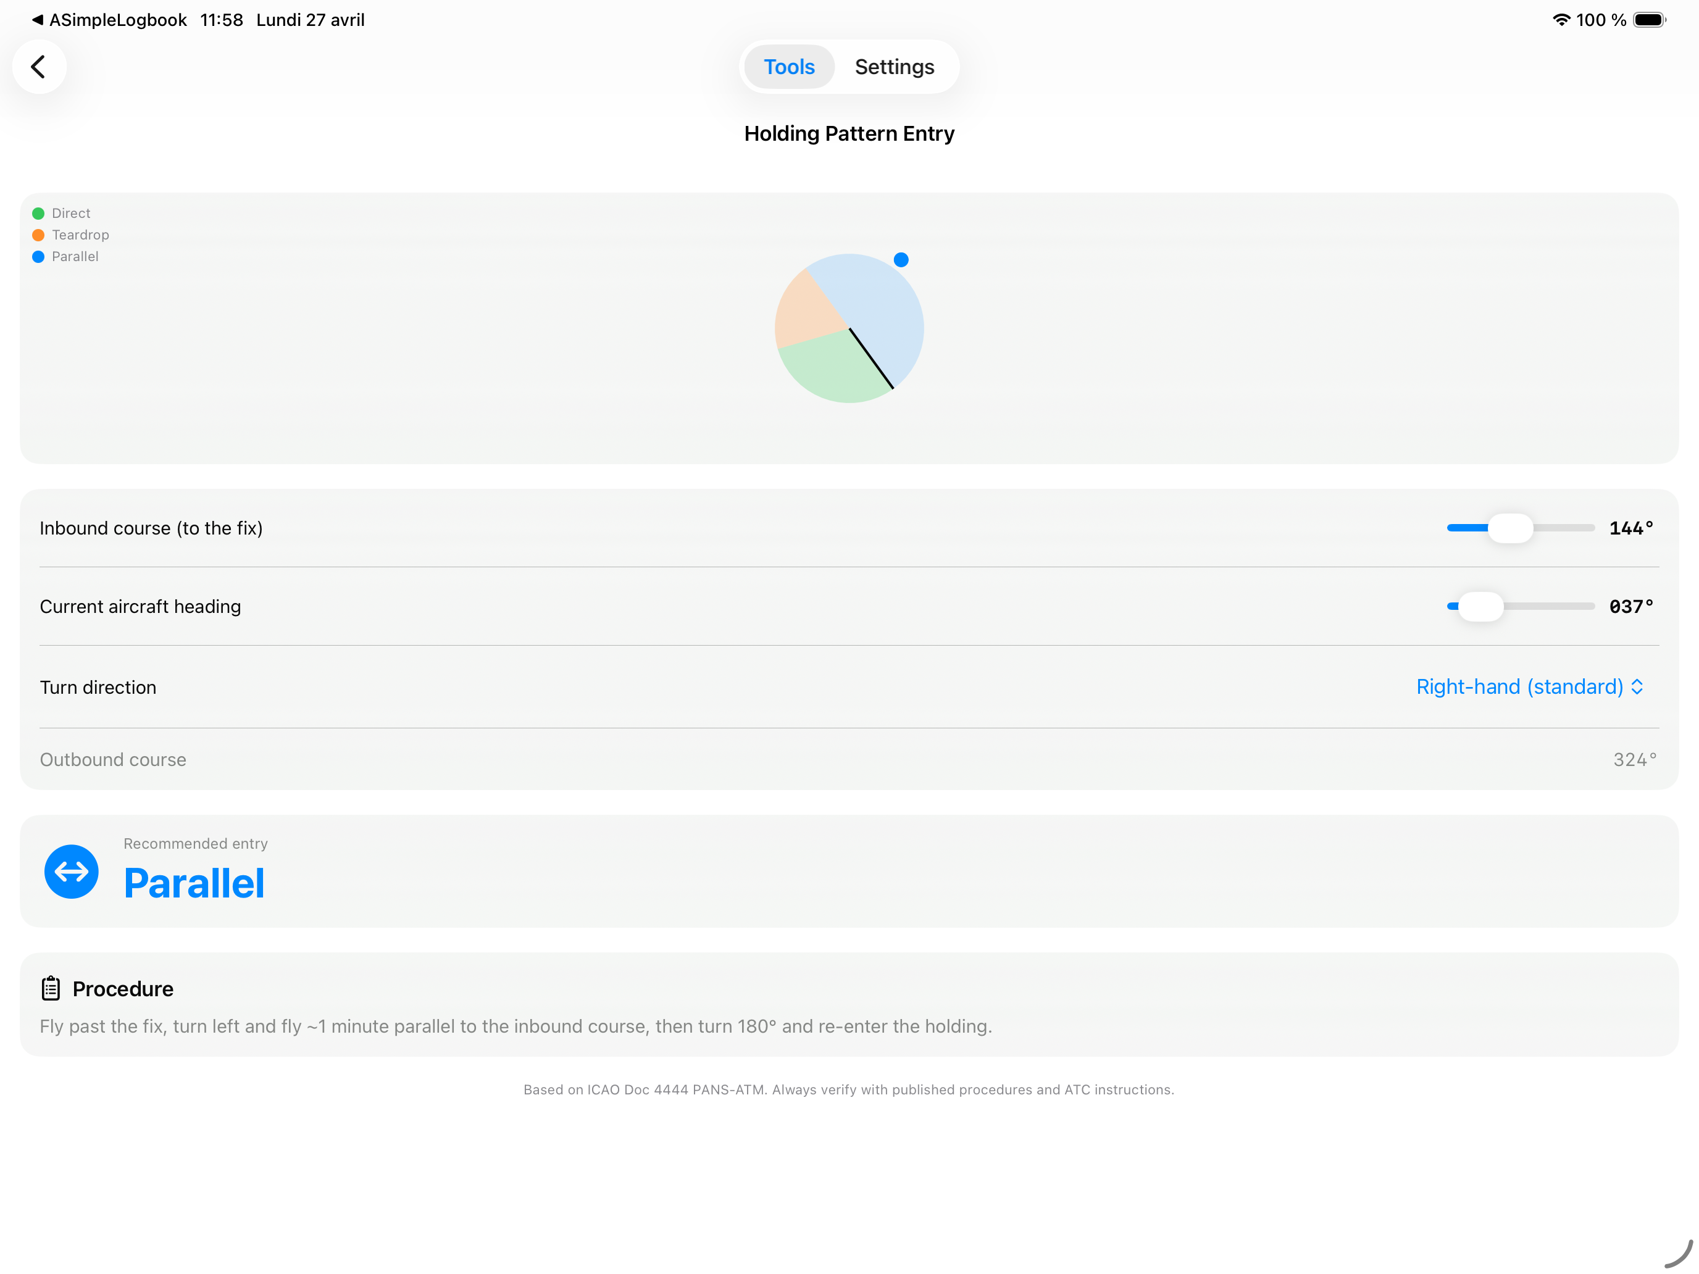Tap the battery status icon

coord(1649,20)
